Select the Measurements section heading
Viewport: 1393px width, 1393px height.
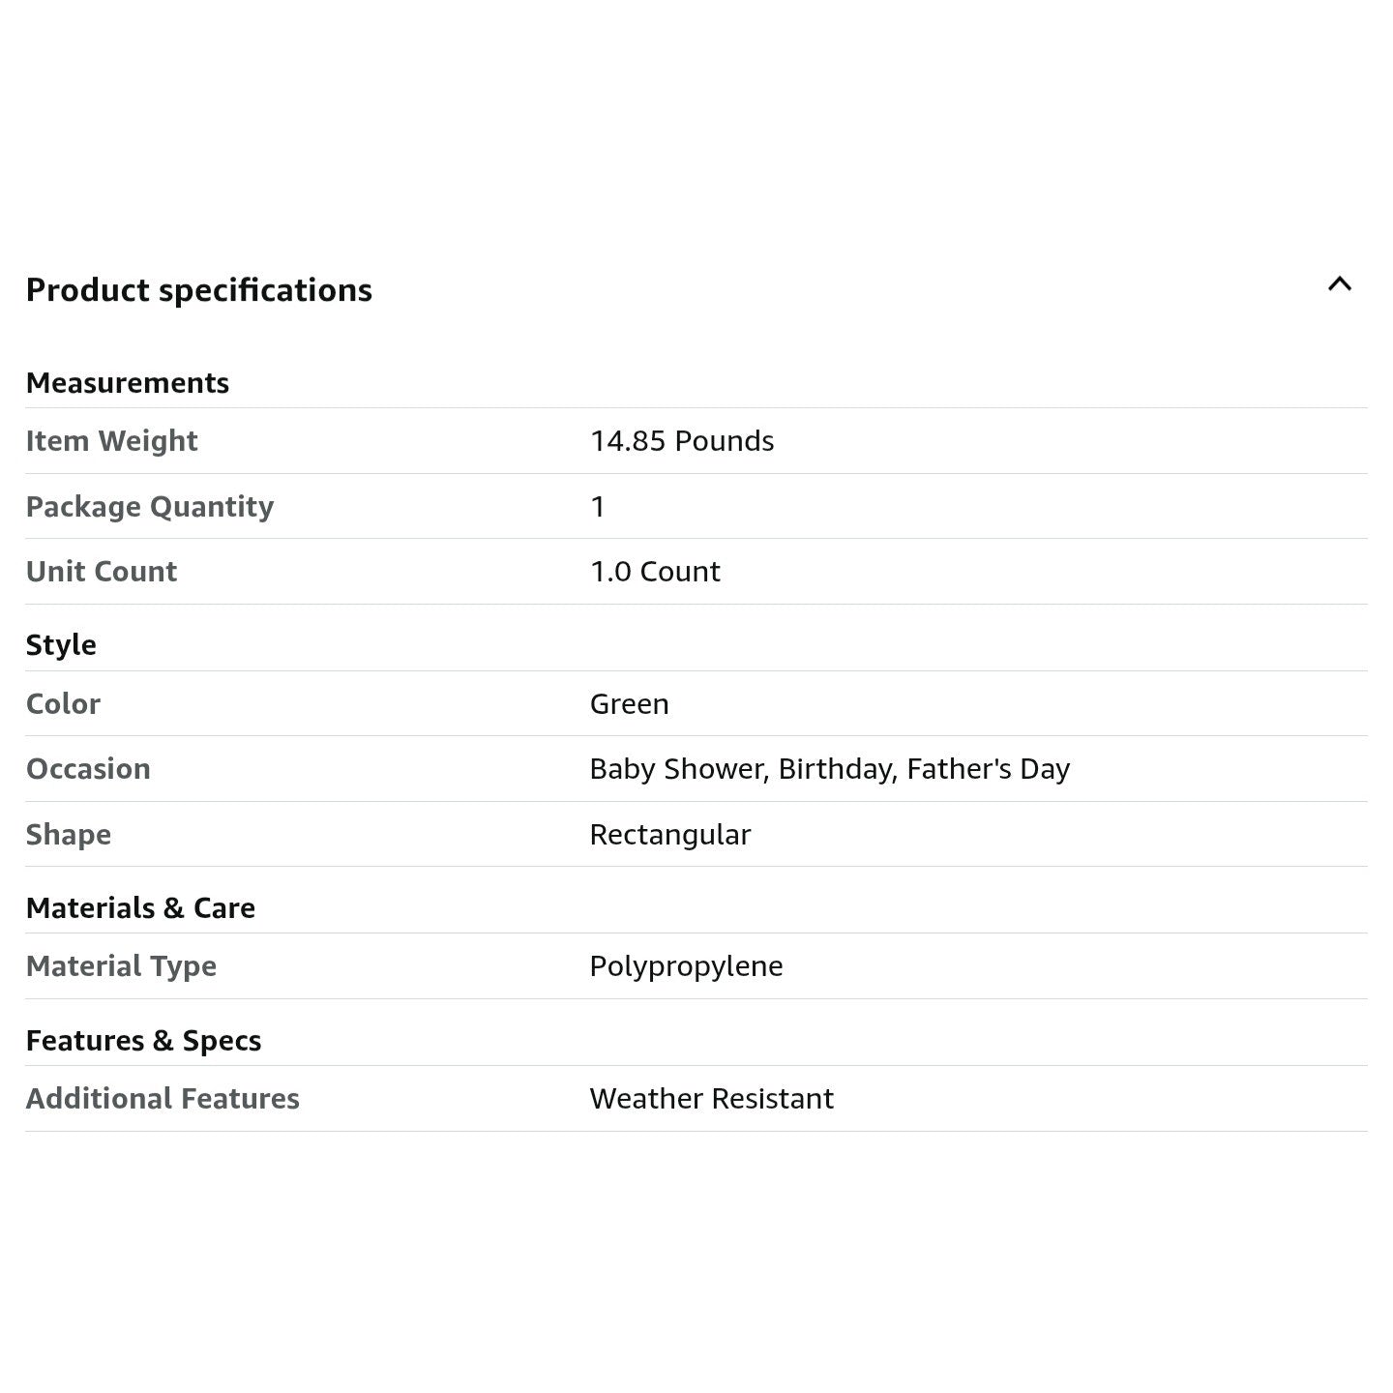coord(128,383)
